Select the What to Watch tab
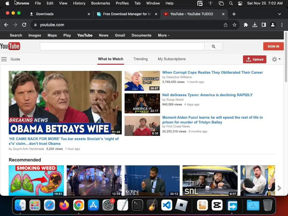Screen dimensions: 288x216 pos(111,59)
